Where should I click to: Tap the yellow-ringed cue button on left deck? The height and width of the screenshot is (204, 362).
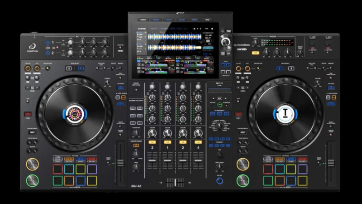(32, 164)
